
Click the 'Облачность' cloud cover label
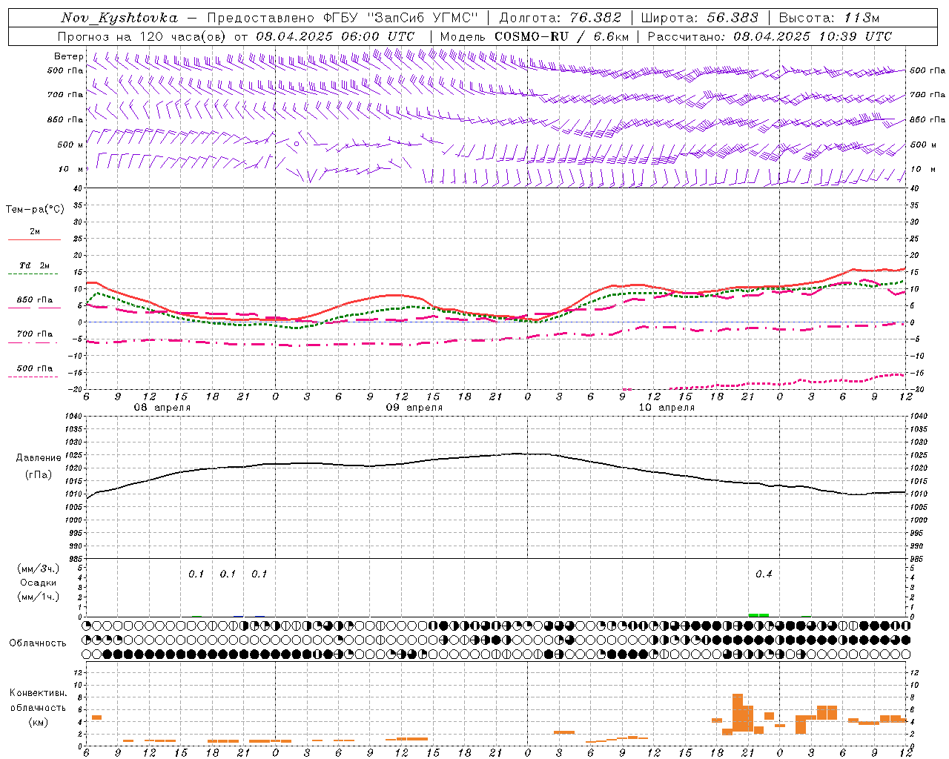pos(38,643)
